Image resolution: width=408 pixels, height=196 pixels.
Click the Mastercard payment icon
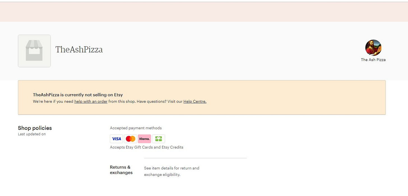131,139
